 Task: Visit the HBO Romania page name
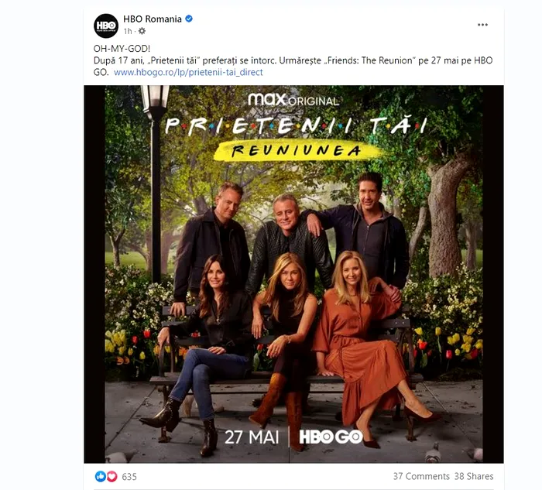(x=153, y=19)
